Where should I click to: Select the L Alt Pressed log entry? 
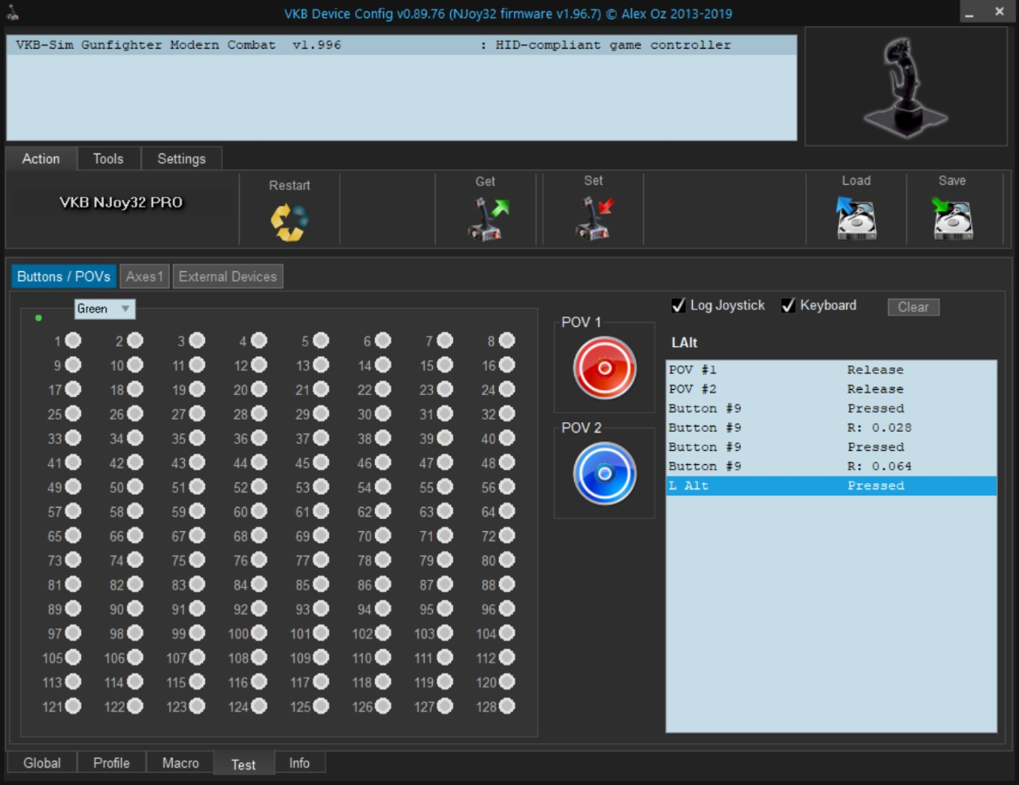tap(831, 486)
